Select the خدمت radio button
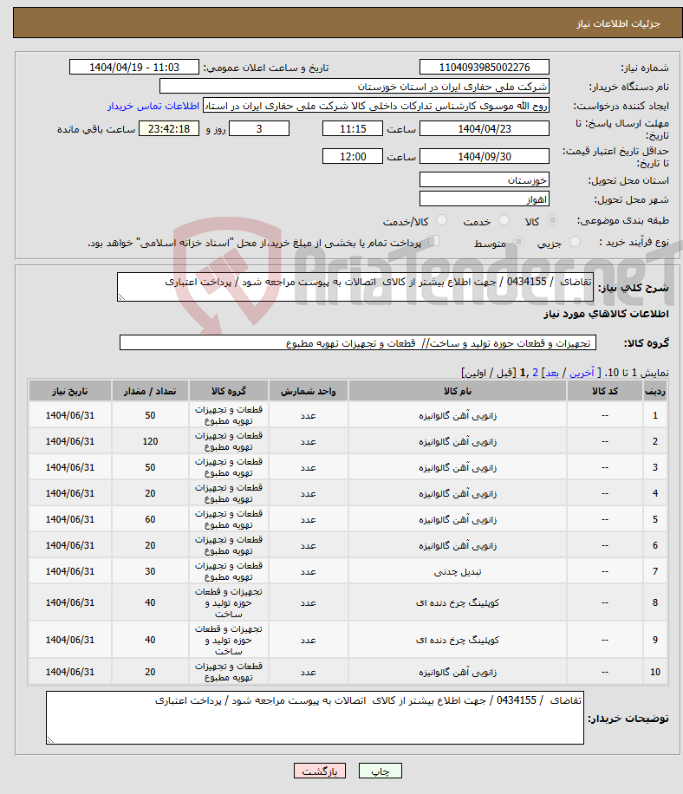The image size is (683, 794). (504, 220)
